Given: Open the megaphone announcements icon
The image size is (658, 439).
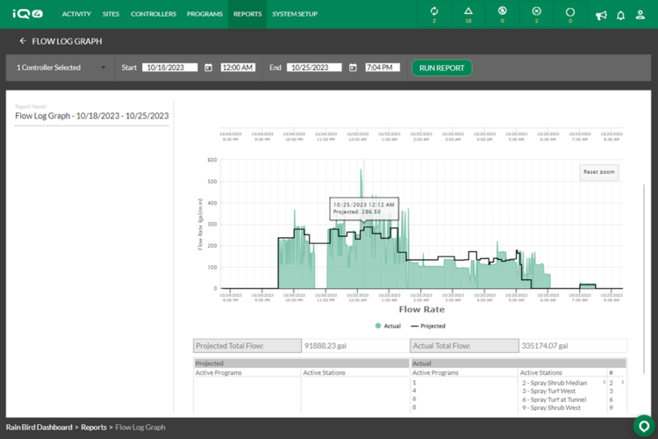Looking at the screenshot, I should tap(601, 16).
